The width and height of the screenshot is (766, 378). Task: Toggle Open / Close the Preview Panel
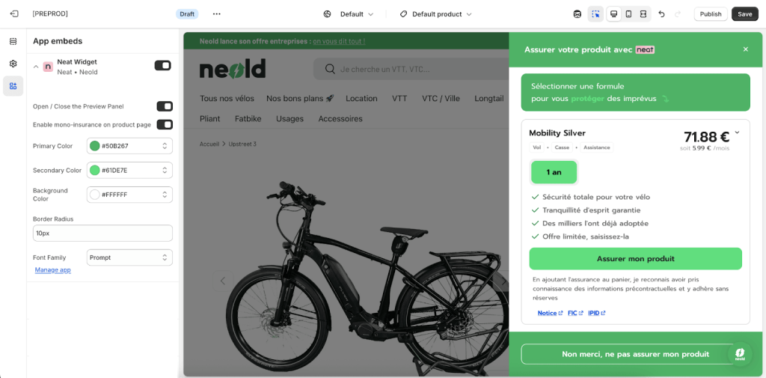(x=165, y=106)
